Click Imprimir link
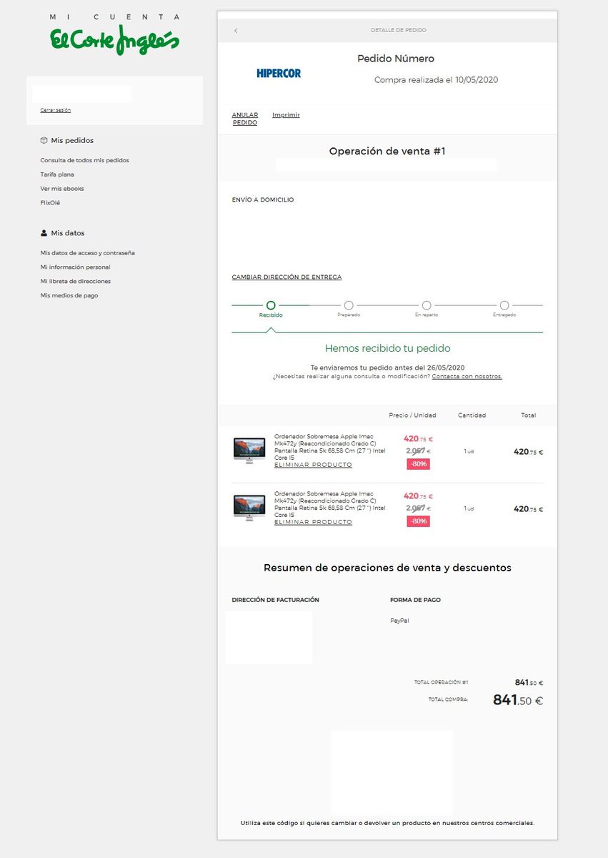This screenshot has height=858, width=608. click(x=286, y=115)
